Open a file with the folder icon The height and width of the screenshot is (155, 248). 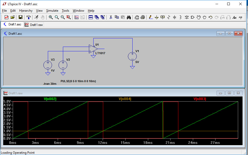pyautogui.click(x=13, y=17)
